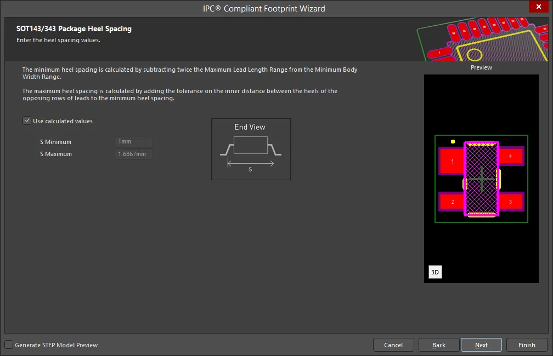Viewport: 553px width, 356px height.
Task: Click pad 3 in the footprint preview
Action: click(510, 202)
